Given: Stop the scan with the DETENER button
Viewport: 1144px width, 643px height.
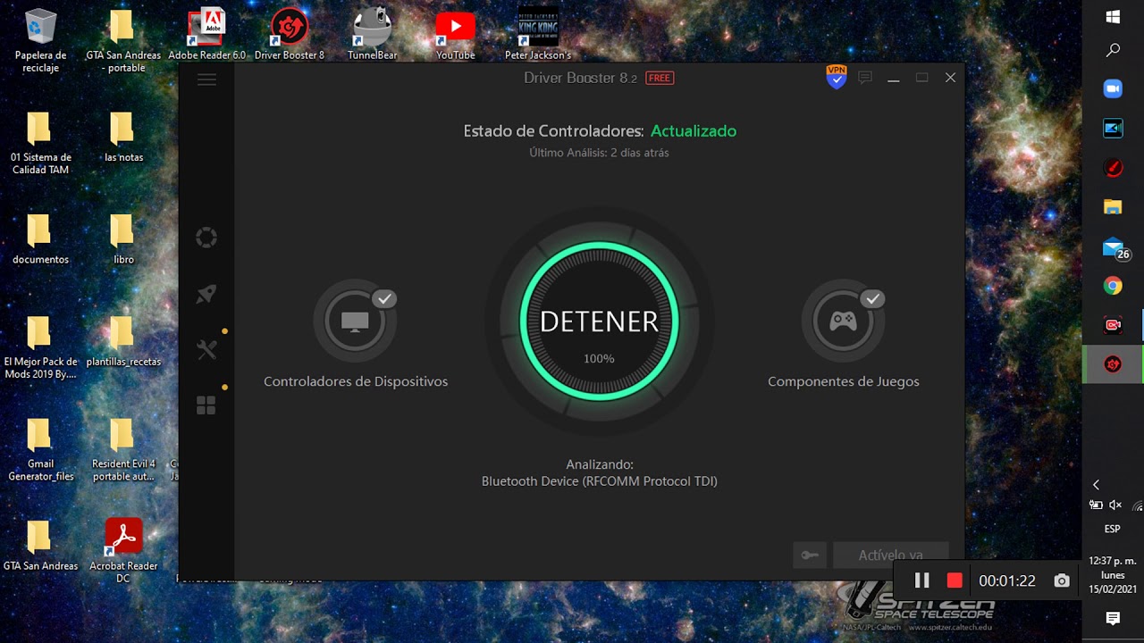Looking at the screenshot, I should [x=599, y=321].
